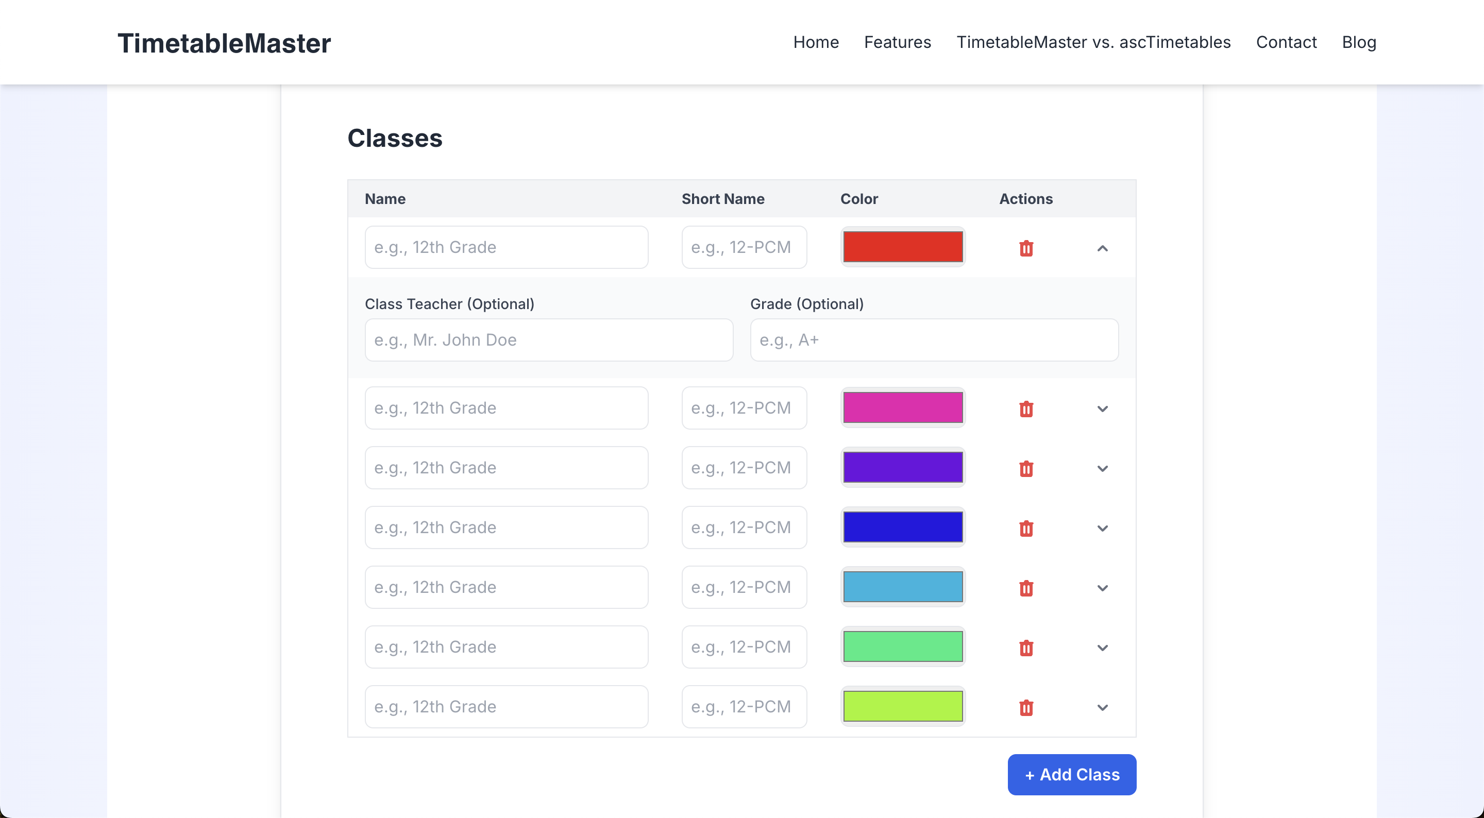1484x818 pixels.
Task: Open TimetableMaster vs. ascTimetables page
Action: tap(1093, 42)
